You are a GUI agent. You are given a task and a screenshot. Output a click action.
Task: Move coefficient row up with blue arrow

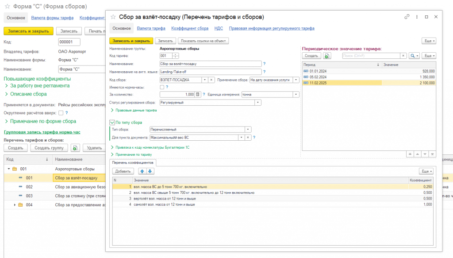coord(142,171)
